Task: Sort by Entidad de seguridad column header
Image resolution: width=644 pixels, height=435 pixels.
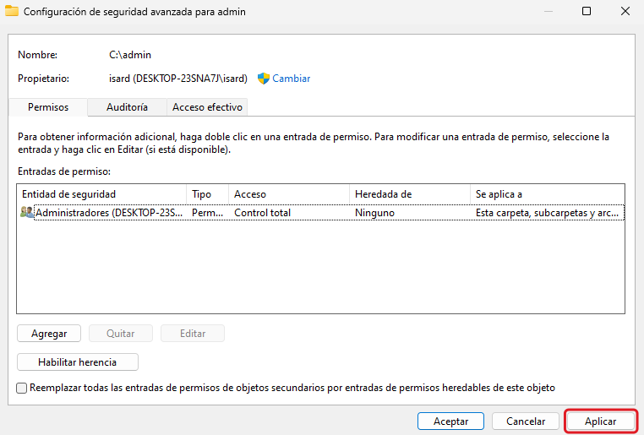Action: click(x=101, y=194)
